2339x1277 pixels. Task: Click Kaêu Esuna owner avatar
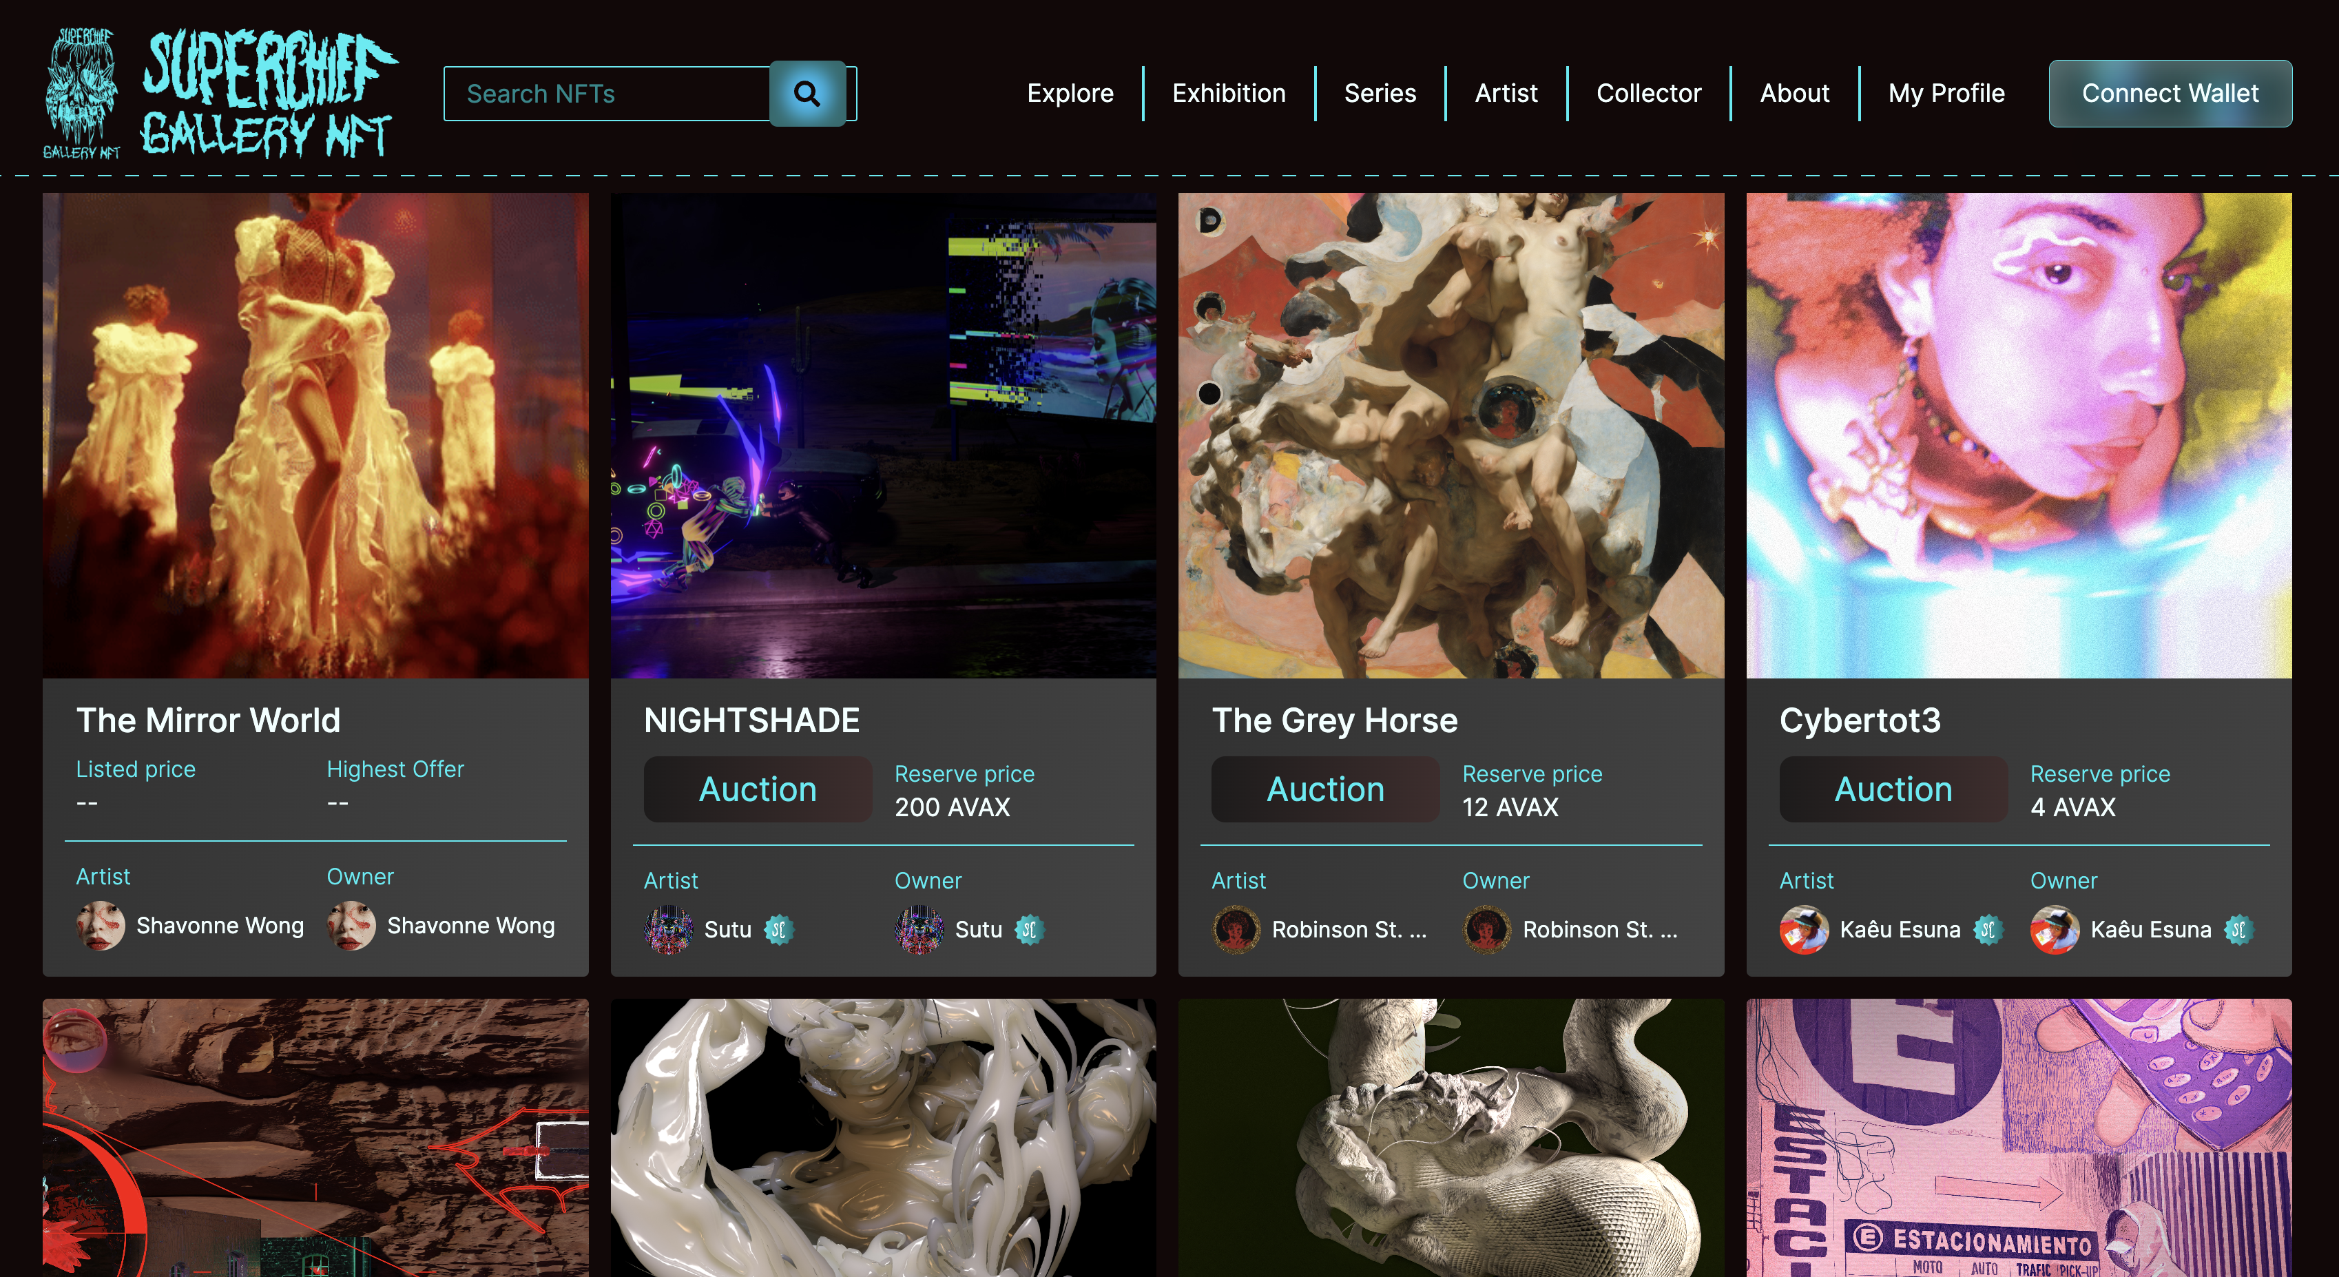click(x=2055, y=929)
